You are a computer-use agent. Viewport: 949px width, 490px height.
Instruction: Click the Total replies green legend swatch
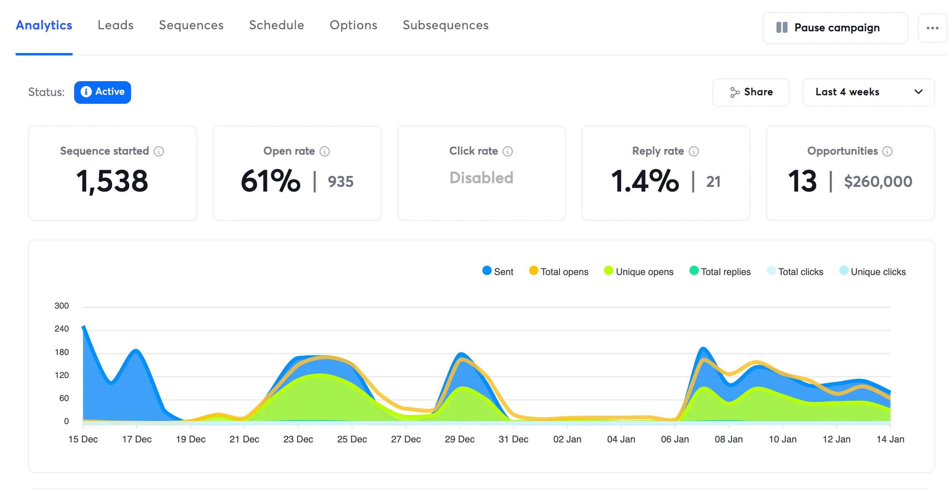[694, 271]
